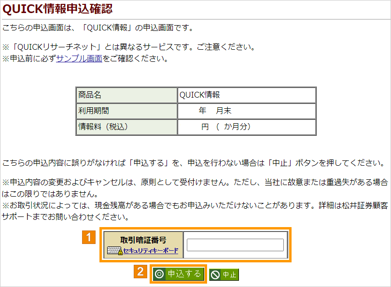Select the 年 月末 period value cell
The height and width of the screenshot is (287, 391).
click(x=247, y=111)
